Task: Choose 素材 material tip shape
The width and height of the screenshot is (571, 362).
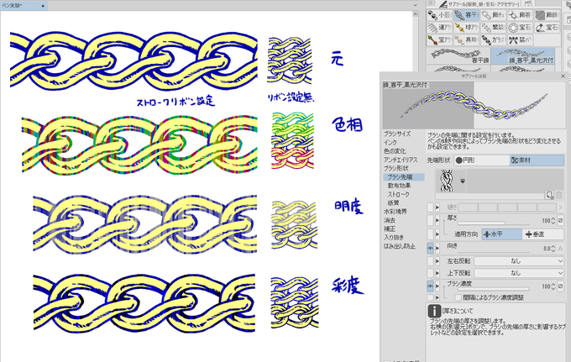Action: [537, 160]
